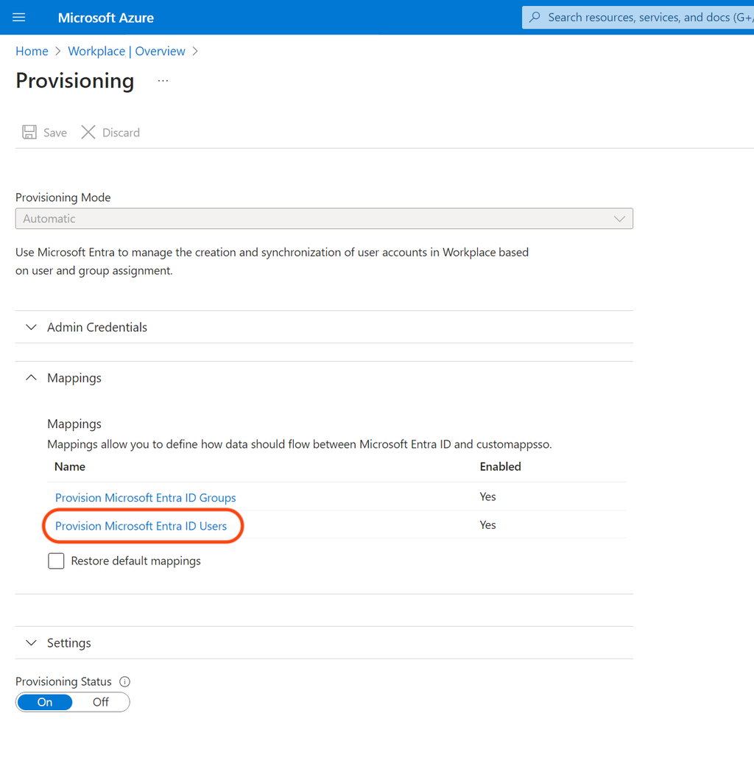Turn Provisioning Status On
This screenshot has width=754, height=758.
[x=45, y=702]
